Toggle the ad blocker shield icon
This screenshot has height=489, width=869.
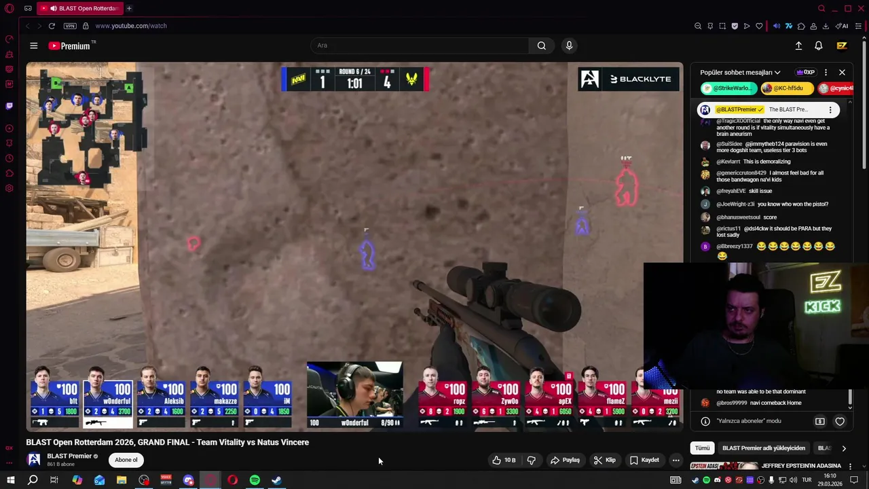(x=735, y=26)
